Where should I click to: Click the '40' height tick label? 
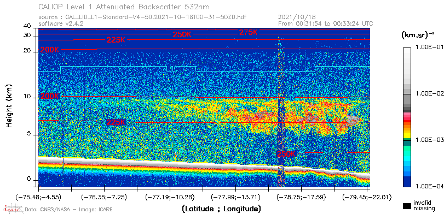point(27,26)
